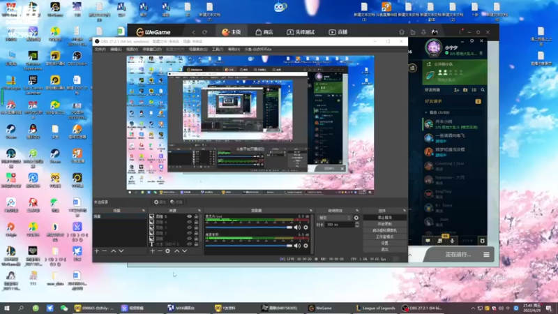Toggle visibility eye of the text source
This screenshot has height=314, width=558.
pos(189,244)
